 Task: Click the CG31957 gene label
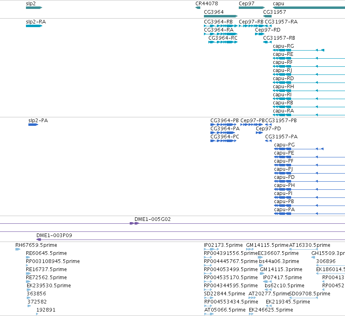coord(274,12)
